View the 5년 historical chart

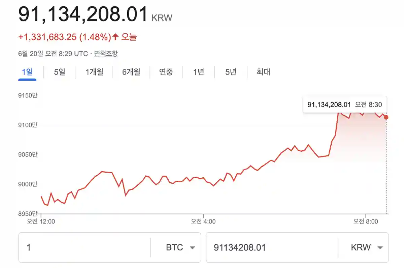coord(230,72)
